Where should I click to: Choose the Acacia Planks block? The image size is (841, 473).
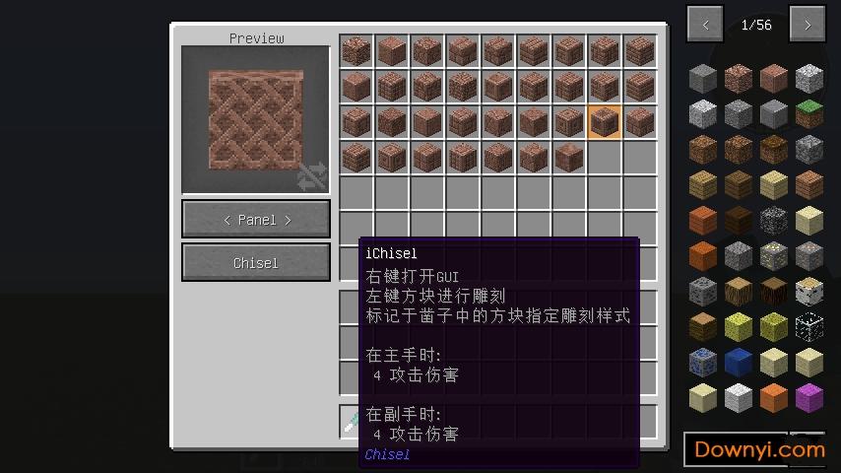click(702, 220)
